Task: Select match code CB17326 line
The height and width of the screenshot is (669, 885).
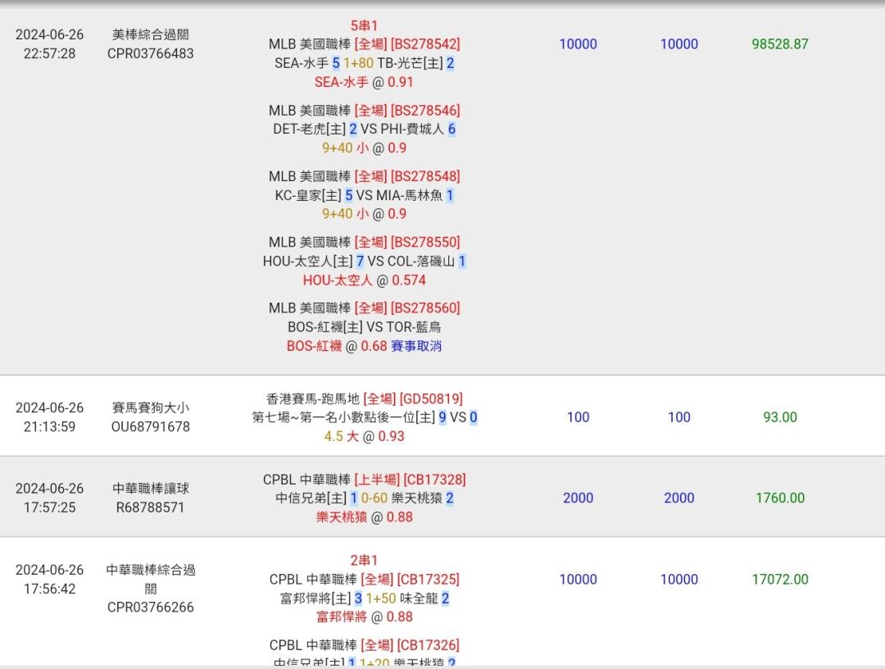Action: click(364, 645)
